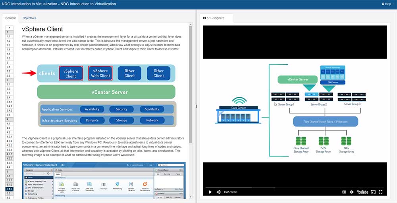Switch to the Objectives tab
This screenshot has height=203, width=397.
point(29,18)
